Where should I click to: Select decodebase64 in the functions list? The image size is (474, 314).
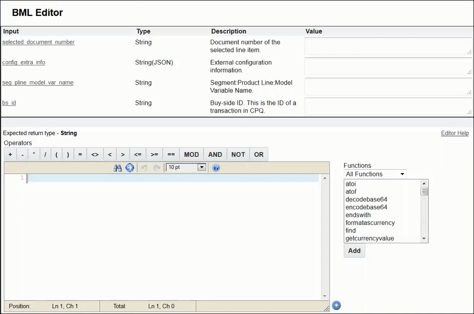pos(366,200)
